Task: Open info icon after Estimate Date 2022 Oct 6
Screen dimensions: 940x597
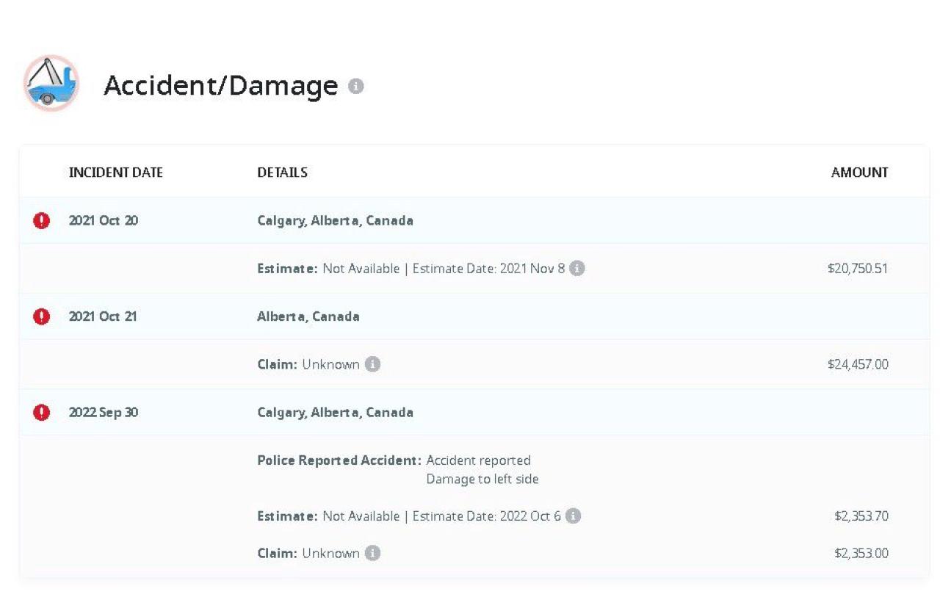Action: pyautogui.click(x=574, y=516)
